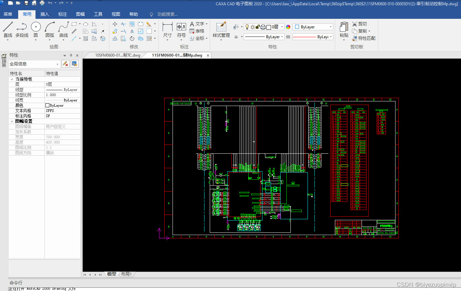The image size is (461, 291).
Task: Click the color wheel icon in 特性 group
Action: [288, 27]
